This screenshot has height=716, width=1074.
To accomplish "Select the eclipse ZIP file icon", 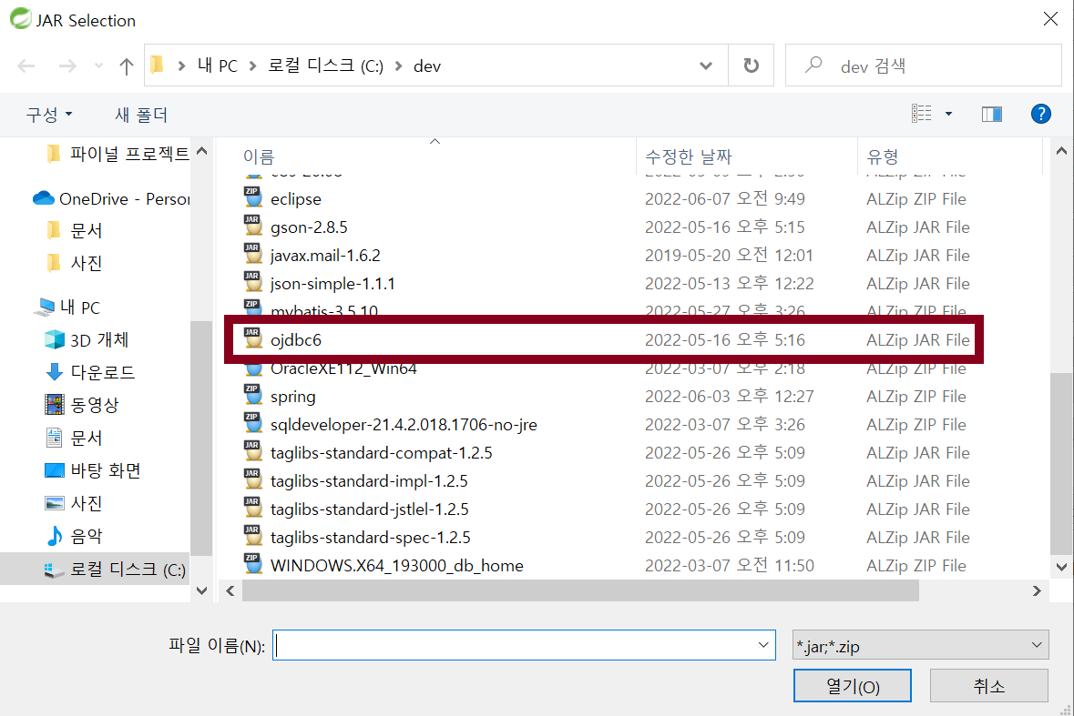I will coord(252,197).
